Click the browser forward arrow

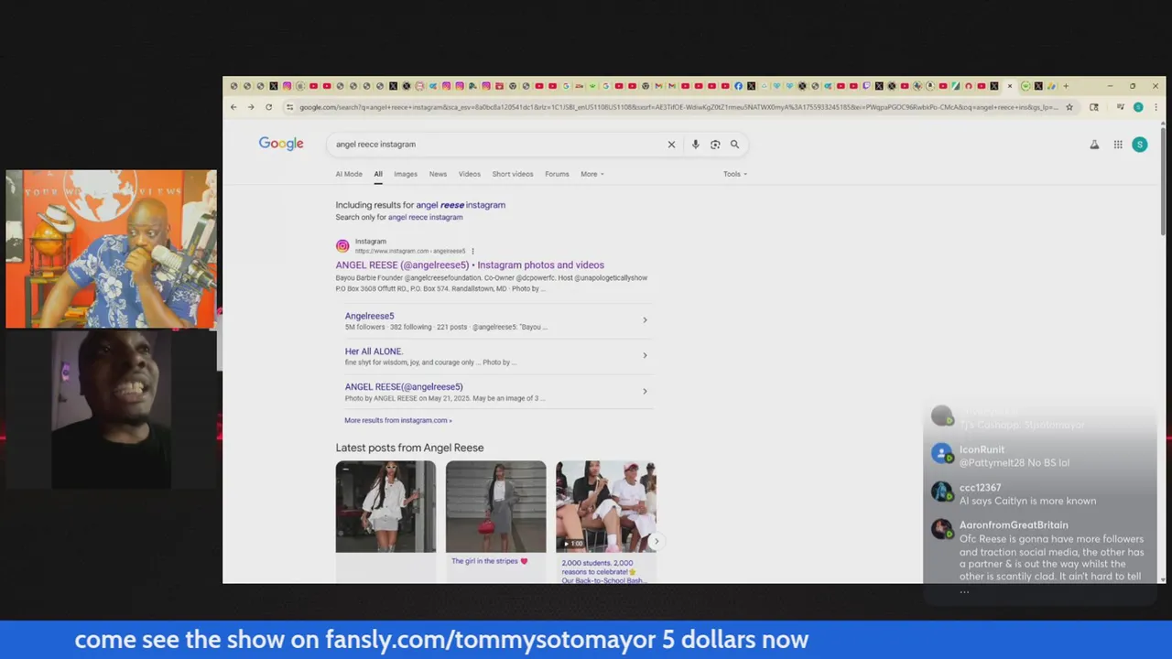(251, 107)
